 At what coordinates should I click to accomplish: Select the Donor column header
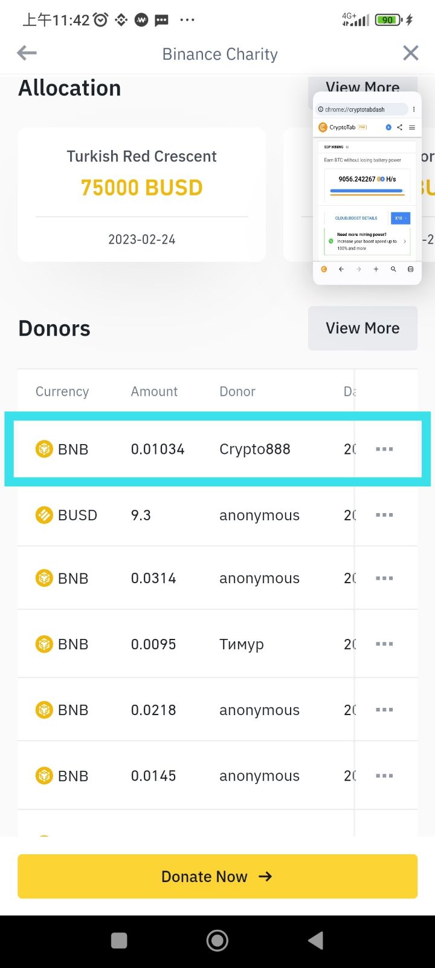tap(237, 391)
